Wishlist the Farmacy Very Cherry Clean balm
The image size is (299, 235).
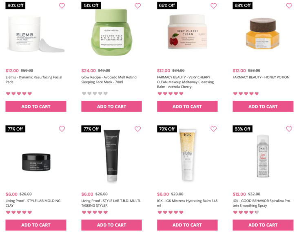pyautogui.click(x=214, y=6)
